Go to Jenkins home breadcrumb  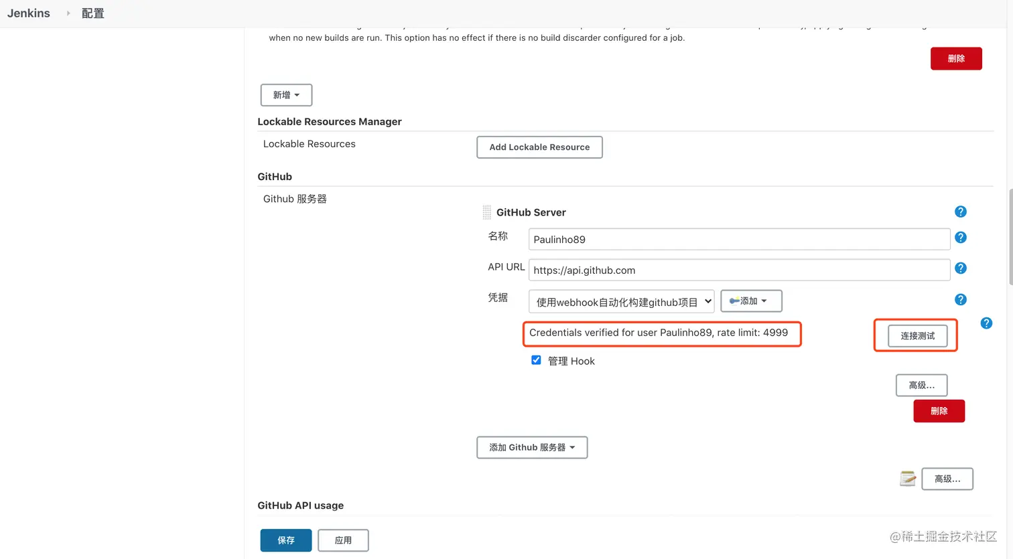pyautogui.click(x=29, y=13)
